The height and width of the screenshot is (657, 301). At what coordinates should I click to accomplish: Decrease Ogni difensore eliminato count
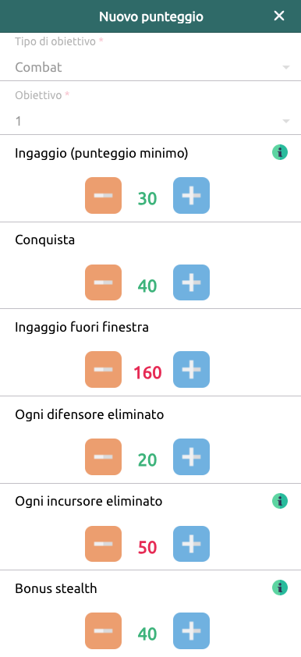tap(104, 456)
